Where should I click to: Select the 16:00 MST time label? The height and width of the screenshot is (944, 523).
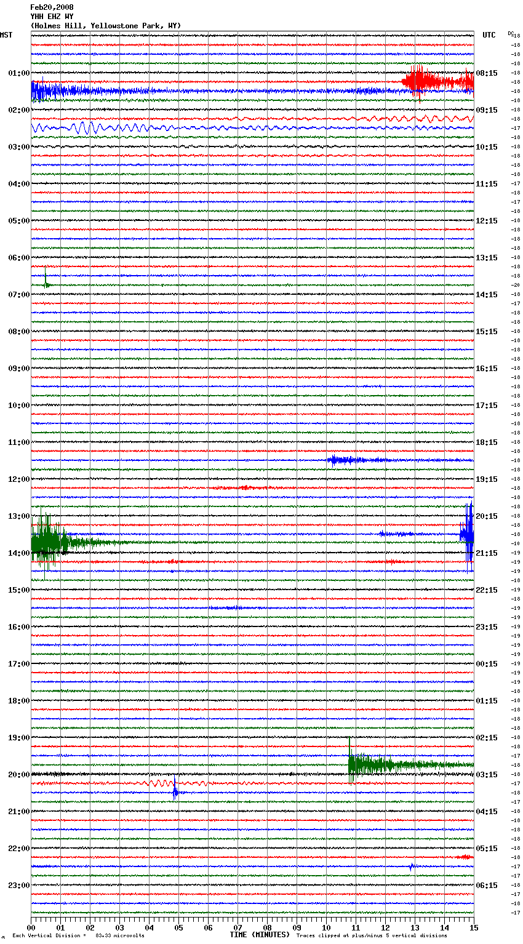point(19,627)
